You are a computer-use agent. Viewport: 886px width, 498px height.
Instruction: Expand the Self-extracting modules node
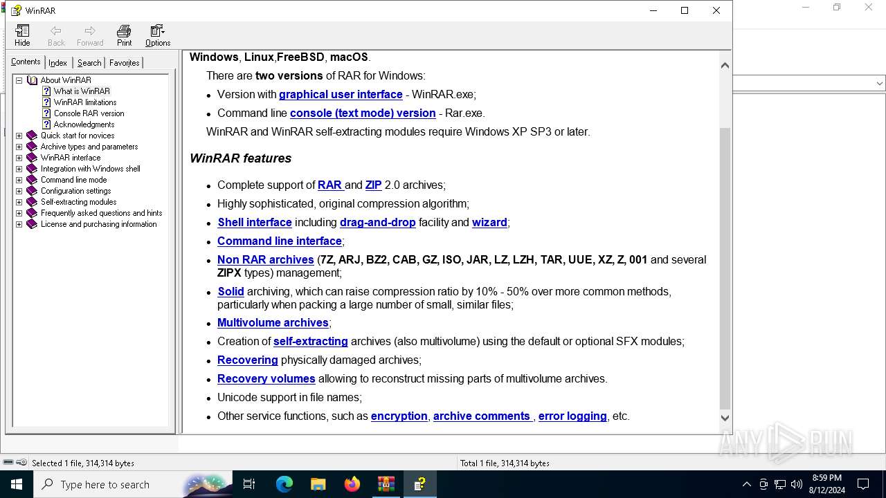(x=19, y=202)
